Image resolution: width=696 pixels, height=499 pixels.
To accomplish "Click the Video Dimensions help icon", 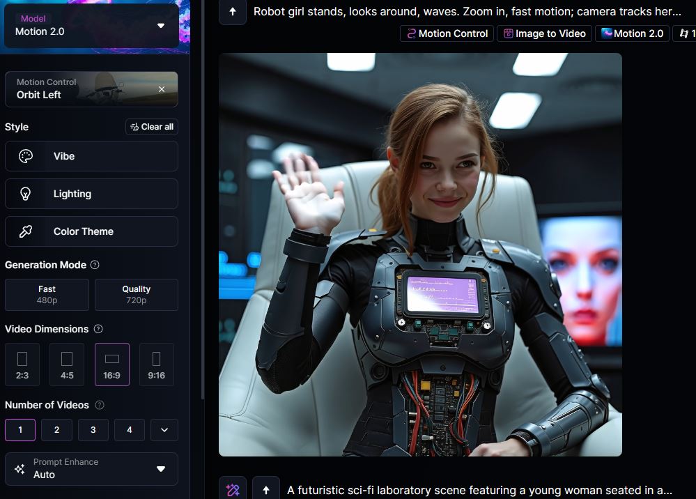I will (x=98, y=329).
